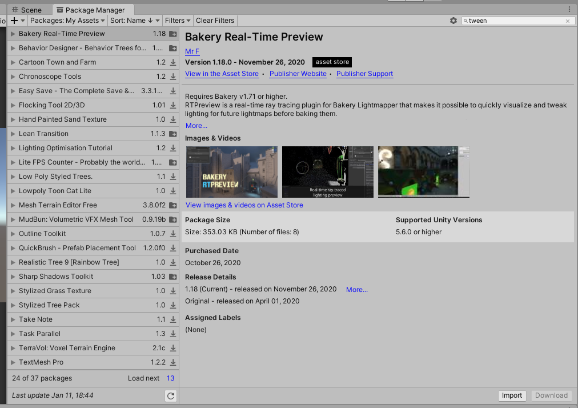Click import icon for Lite FPS Counter

tap(173, 162)
